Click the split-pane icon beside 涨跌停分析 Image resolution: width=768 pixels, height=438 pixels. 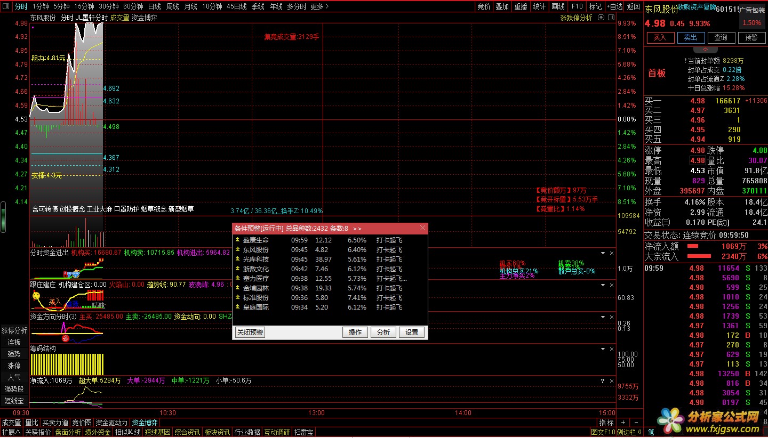(610, 18)
